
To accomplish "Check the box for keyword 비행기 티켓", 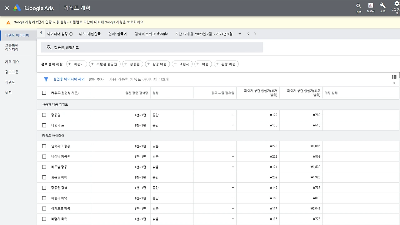I will click(x=44, y=219).
